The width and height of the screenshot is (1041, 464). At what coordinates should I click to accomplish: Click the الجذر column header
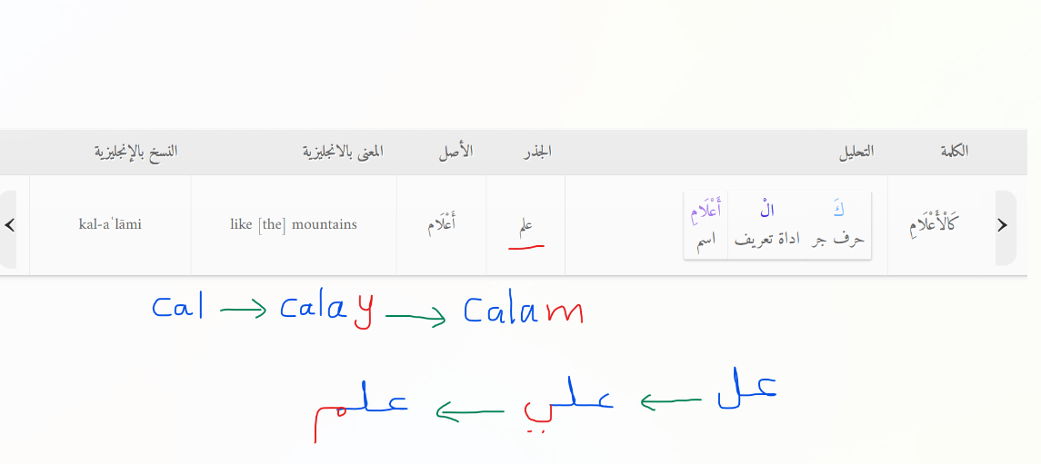pyautogui.click(x=537, y=152)
